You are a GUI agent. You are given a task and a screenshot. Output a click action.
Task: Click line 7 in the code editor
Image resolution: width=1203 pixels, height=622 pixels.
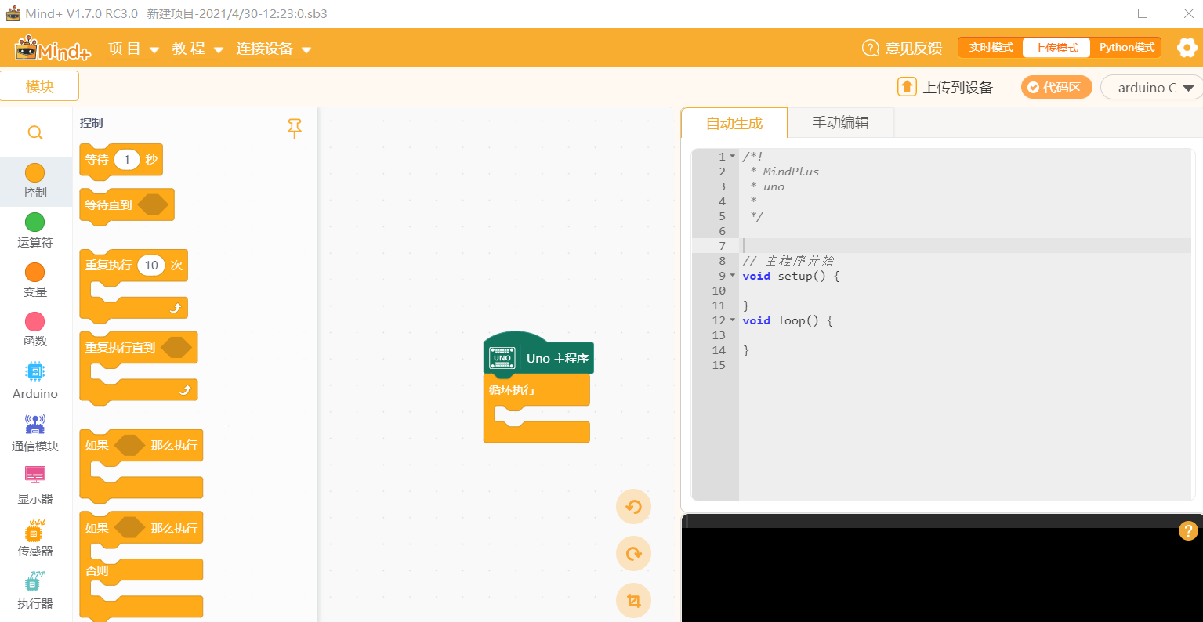pos(965,246)
